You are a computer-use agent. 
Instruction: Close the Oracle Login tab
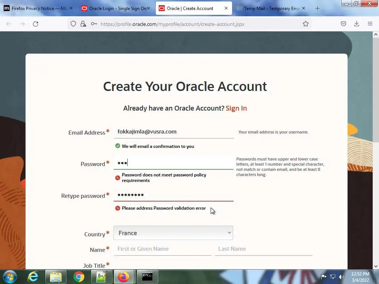[148, 8]
